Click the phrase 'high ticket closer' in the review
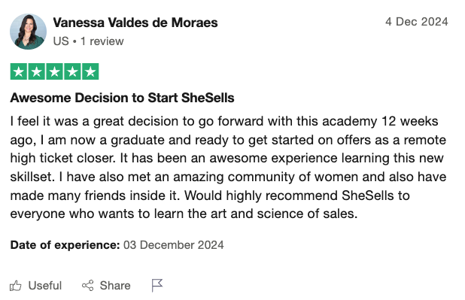Image resolution: width=465 pixels, height=300 pixels. (62, 159)
